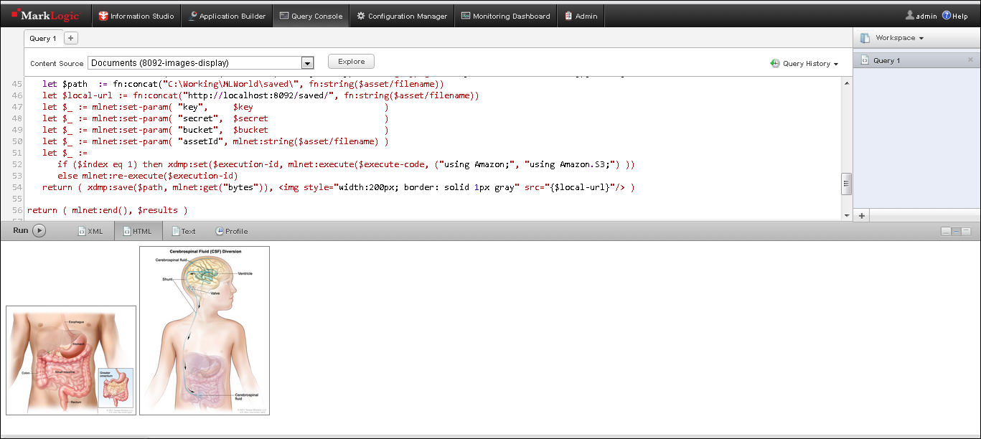
Task: Enable the Profile results view
Action: click(x=231, y=230)
